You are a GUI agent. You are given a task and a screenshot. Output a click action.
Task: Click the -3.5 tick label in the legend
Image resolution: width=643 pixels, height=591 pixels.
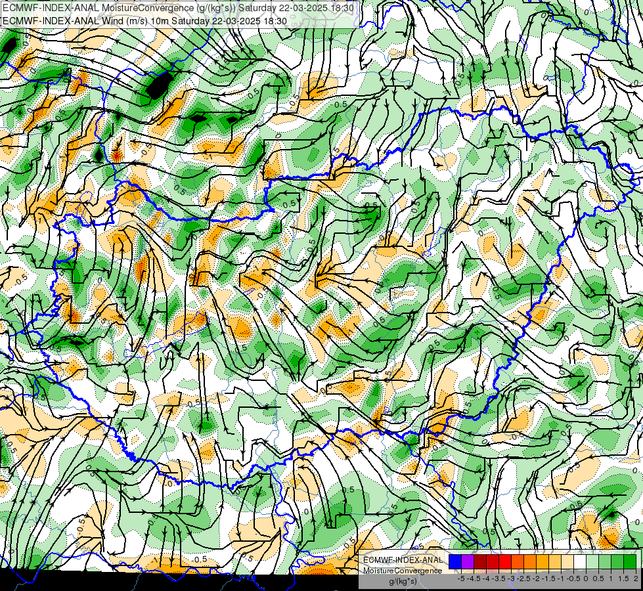click(499, 579)
